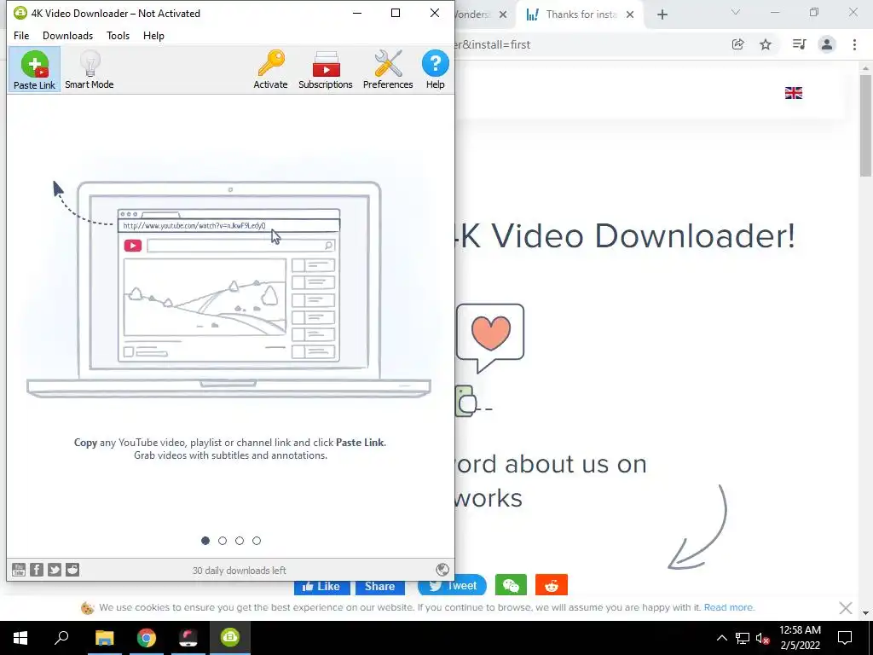This screenshot has width=873, height=655.
Task: Click the Chrome page vertical scrollbar
Action: (865, 126)
